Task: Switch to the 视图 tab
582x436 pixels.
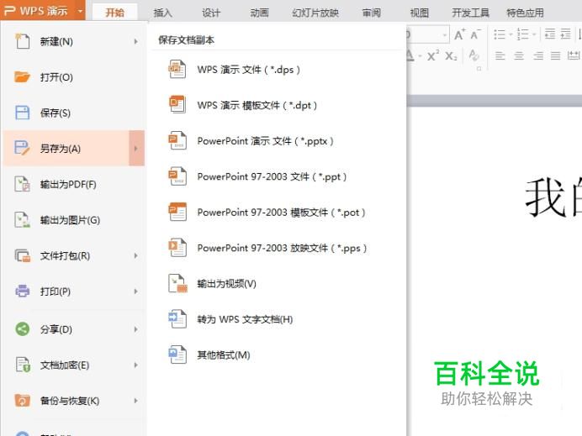Action: tap(420, 13)
